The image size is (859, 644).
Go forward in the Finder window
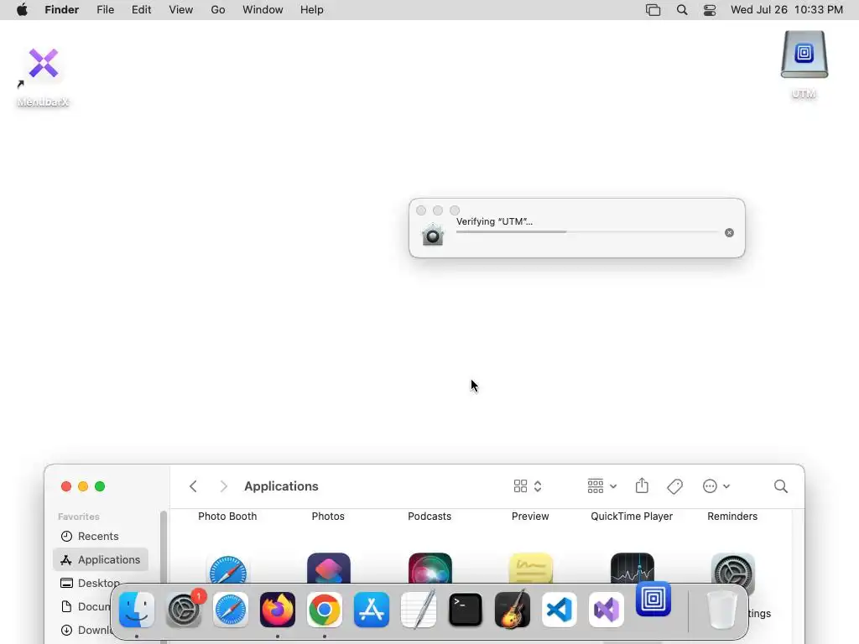223,486
